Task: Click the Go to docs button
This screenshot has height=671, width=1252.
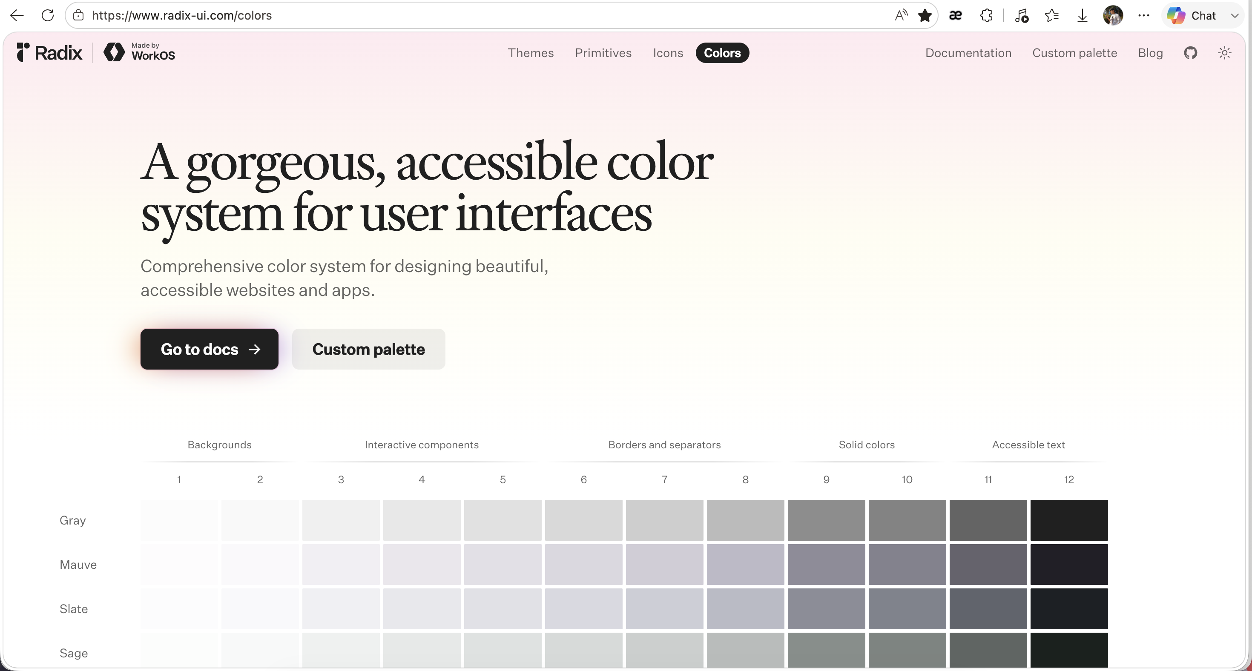Action: pos(210,349)
